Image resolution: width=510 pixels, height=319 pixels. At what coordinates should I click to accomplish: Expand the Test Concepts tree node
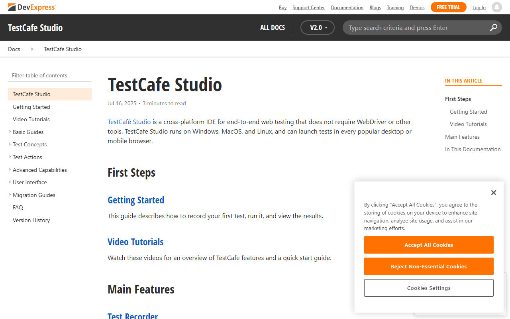pyautogui.click(x=10, y=144)
